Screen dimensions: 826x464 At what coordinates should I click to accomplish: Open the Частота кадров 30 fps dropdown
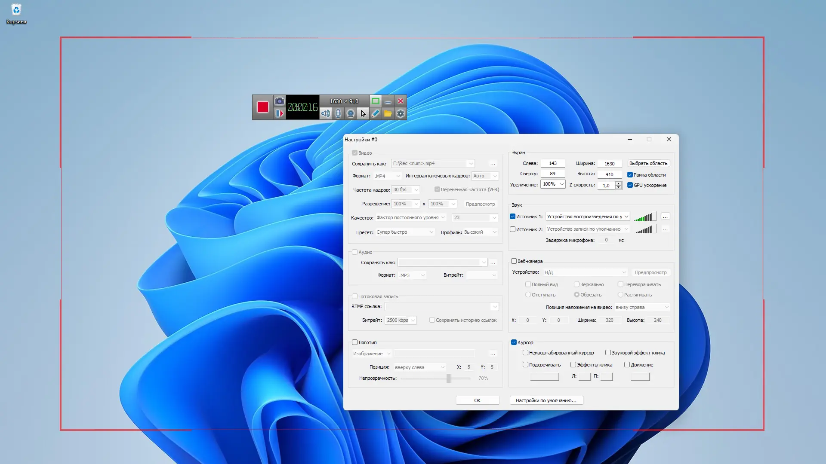(x=405, y=189)
